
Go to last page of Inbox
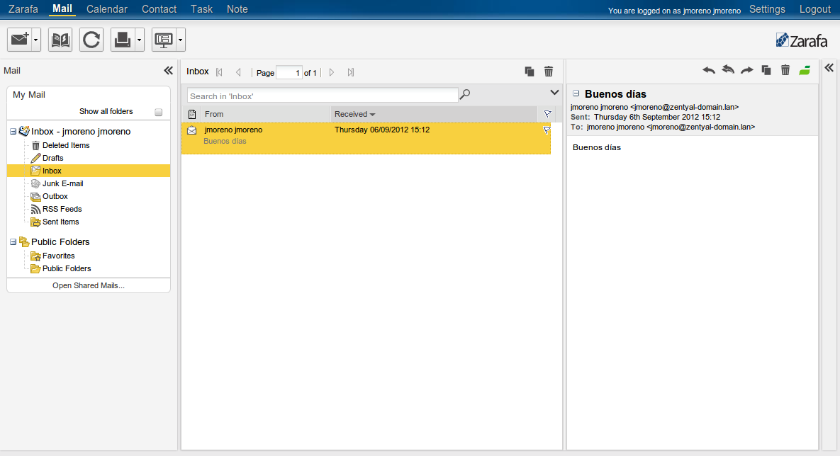[x=351, y=72]
